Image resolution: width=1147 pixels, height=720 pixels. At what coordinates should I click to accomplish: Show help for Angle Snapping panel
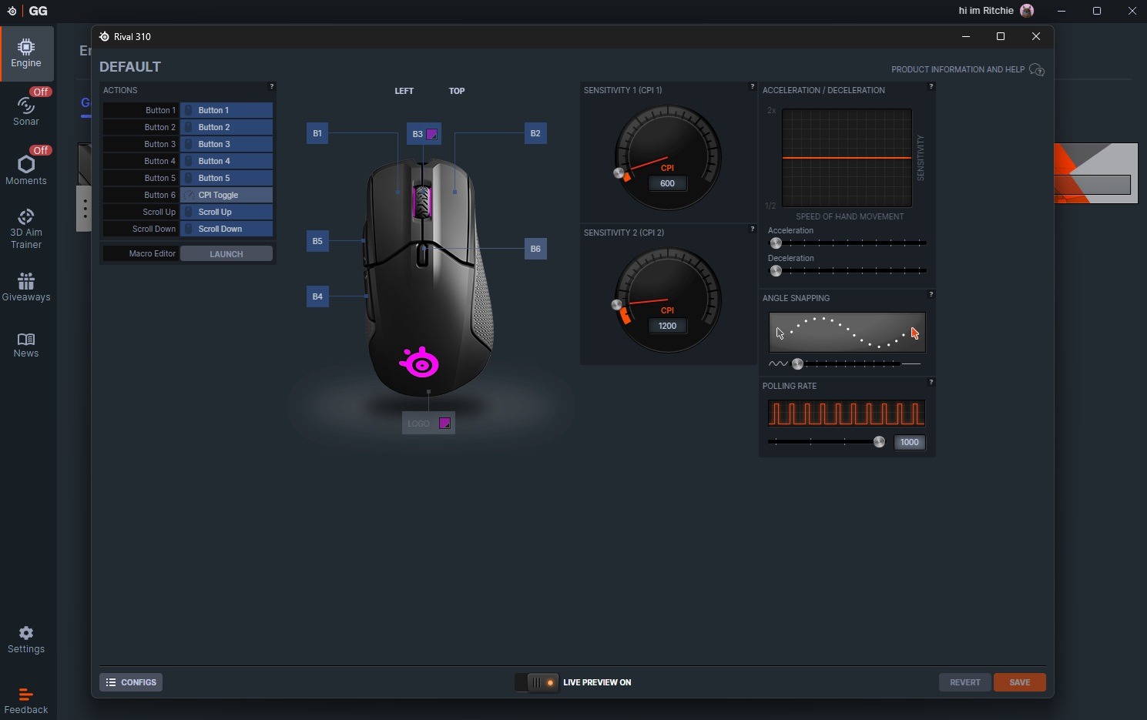pyautogui.click(x=931, y=294)
